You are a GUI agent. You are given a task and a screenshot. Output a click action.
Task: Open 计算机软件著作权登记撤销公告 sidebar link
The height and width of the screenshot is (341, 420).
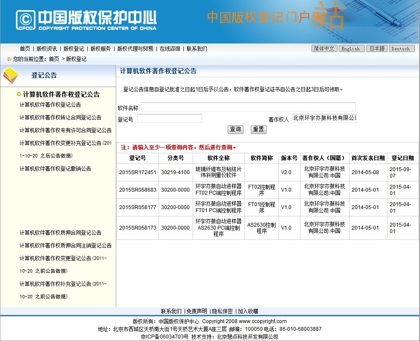pyautogui.click(x=55, y=169)
